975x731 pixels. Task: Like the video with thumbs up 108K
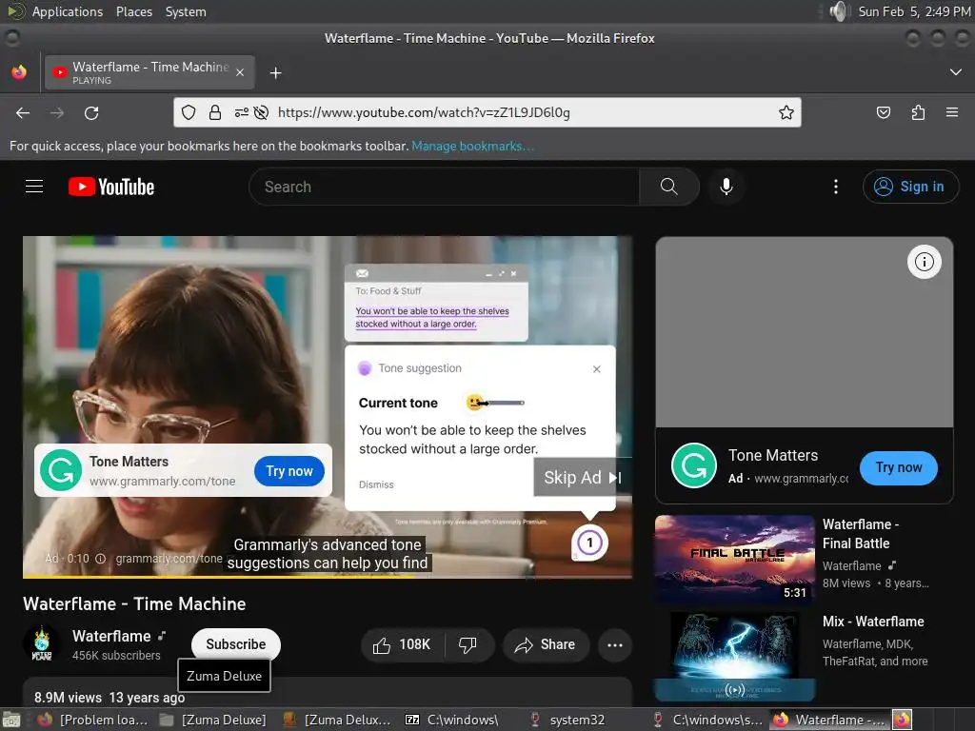pyautogui.click(x=403, y=644)
